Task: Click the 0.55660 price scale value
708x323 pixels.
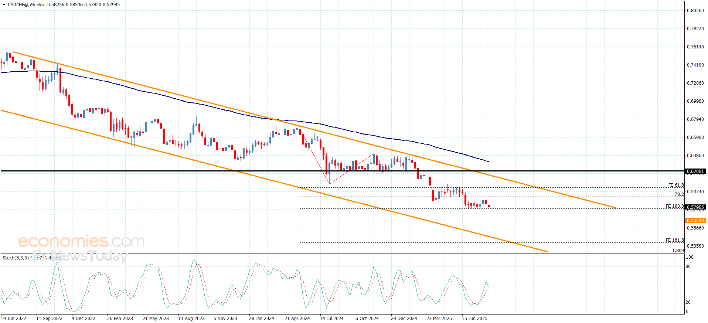Action: tap(695, 228)
